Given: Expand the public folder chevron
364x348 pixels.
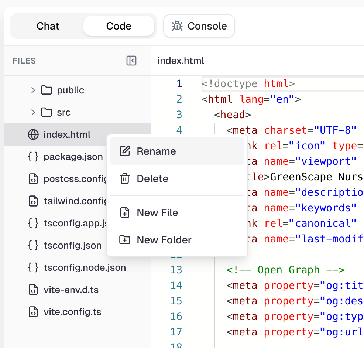Looking at the screenshot, I should coord(33,90).
